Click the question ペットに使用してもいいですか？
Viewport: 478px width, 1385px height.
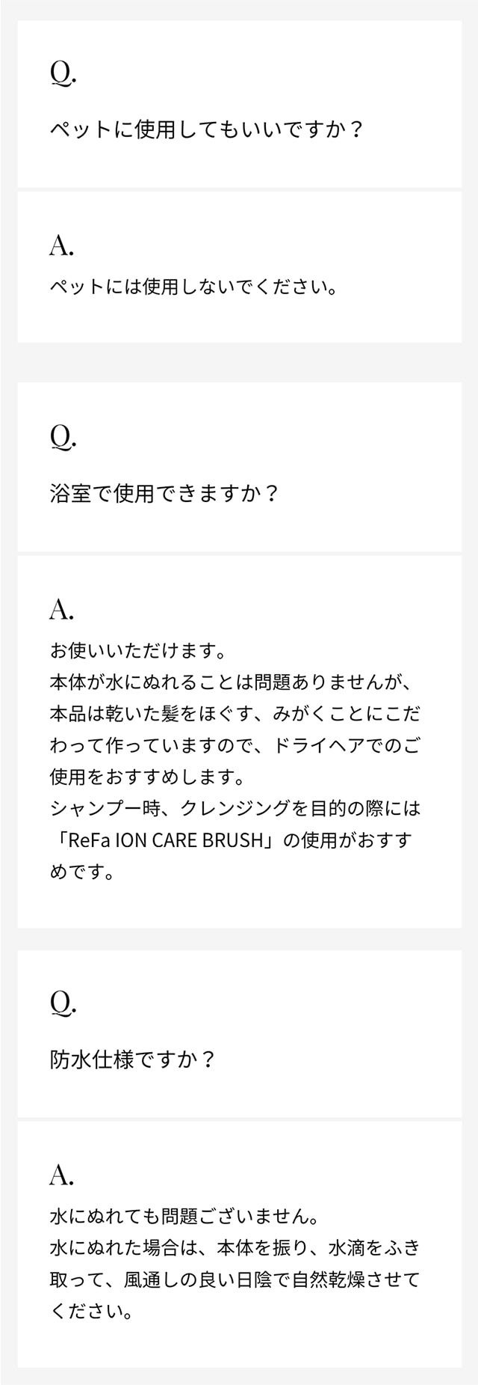coord(206,130)
